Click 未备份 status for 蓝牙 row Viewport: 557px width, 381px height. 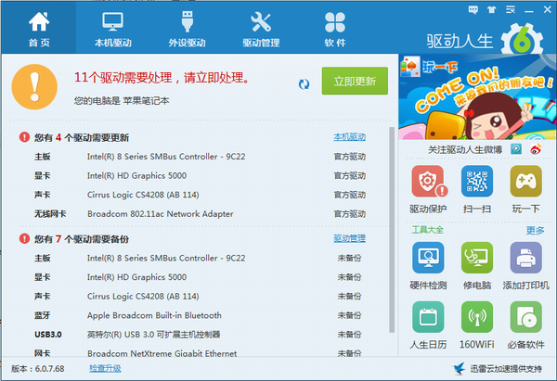pyautogui.click(x=349, y=315)
